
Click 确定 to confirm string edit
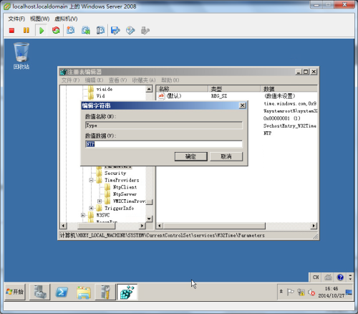tap(191, 156)
